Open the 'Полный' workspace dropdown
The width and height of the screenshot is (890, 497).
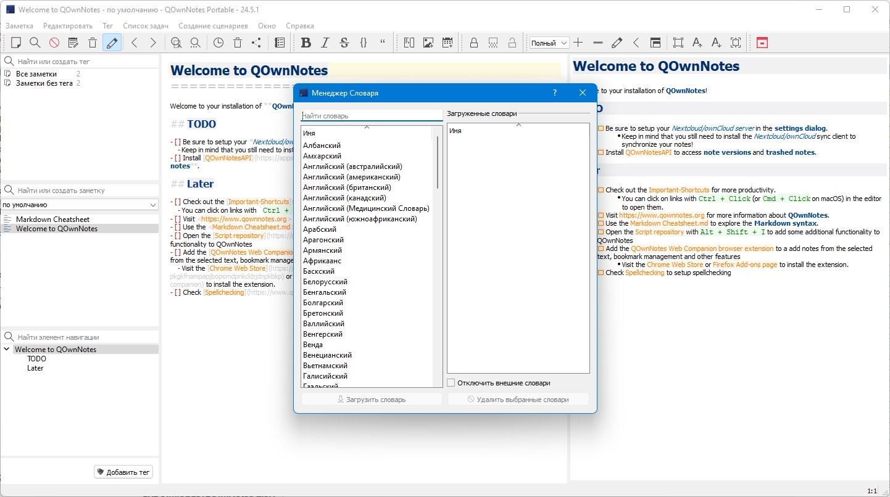coord(549,43)
